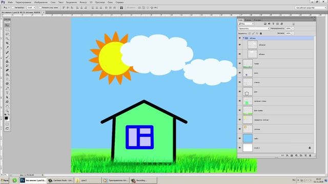Select the Zoom tool in the toolbox
Screen dimensions: 328x184
pos(7,111)
